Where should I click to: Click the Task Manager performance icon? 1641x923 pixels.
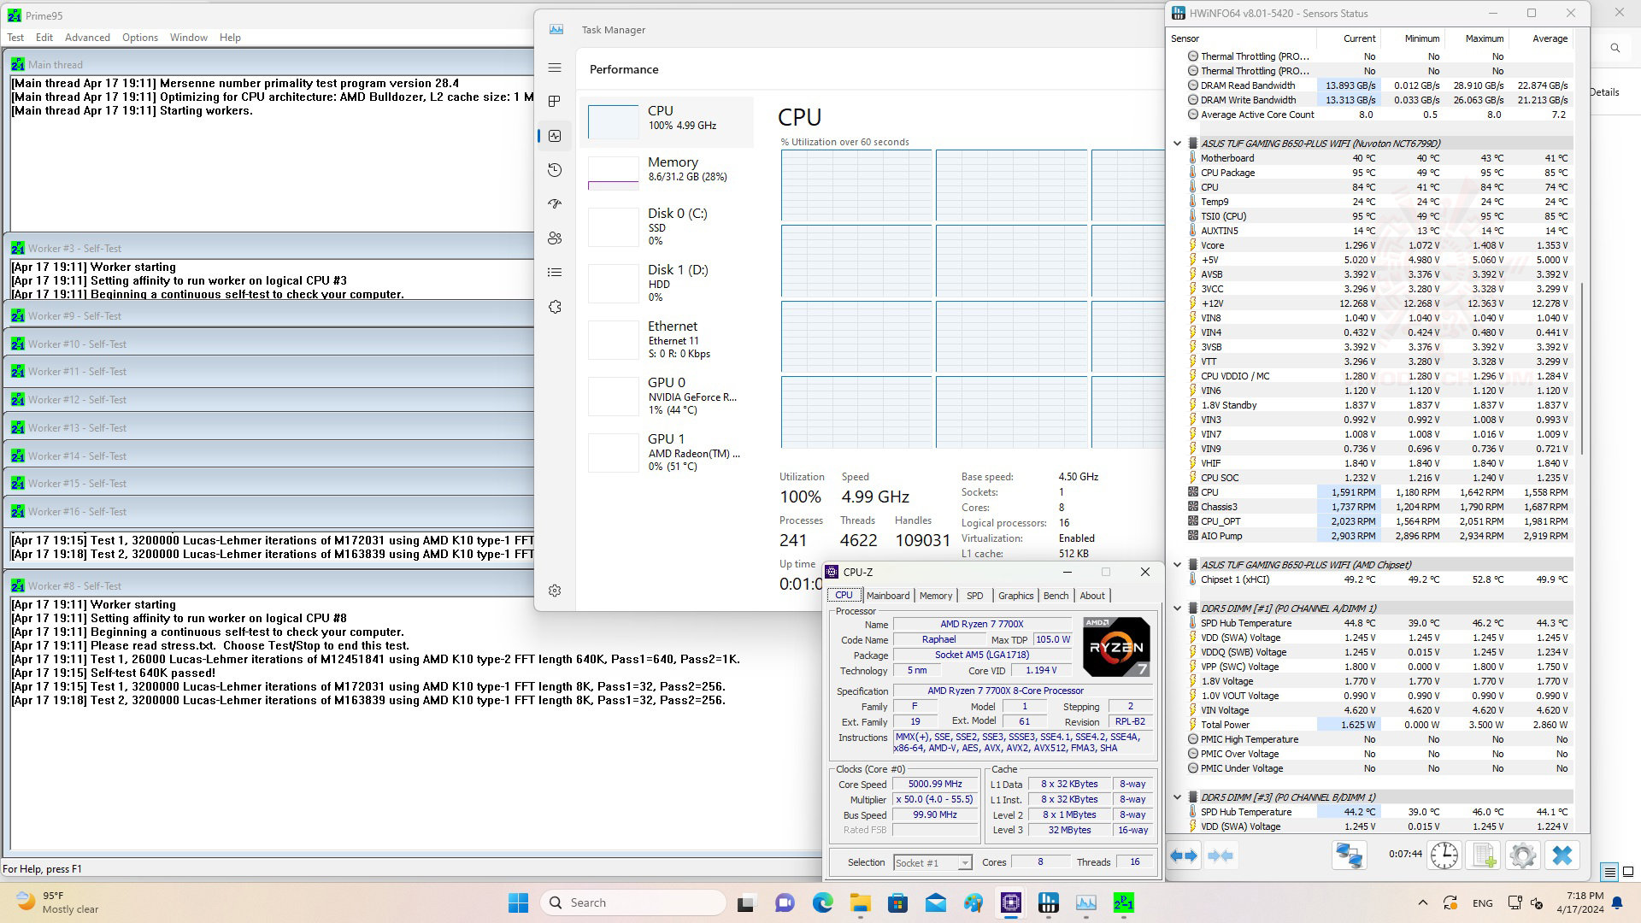click(x=555, y=135)
